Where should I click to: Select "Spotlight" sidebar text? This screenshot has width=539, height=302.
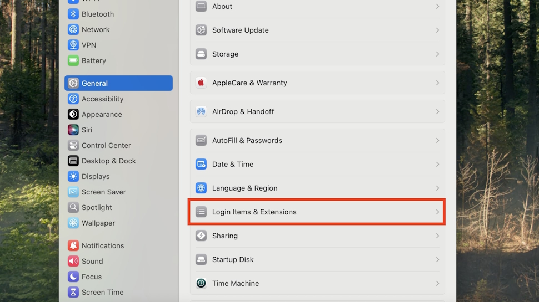tap(97, 207)
